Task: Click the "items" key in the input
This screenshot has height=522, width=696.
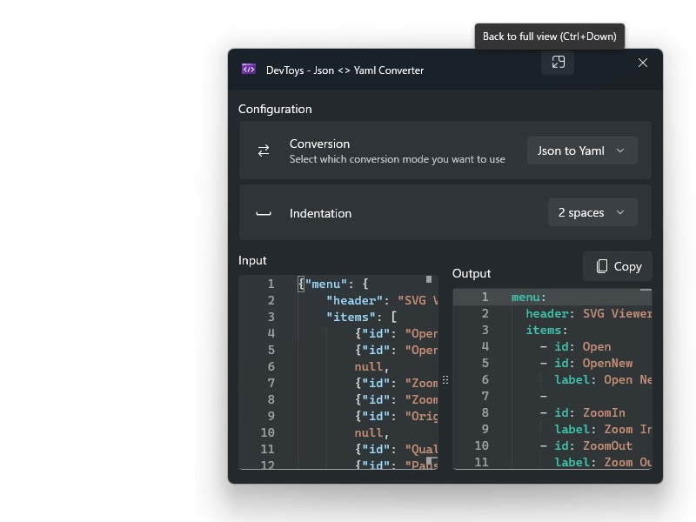Action: click(x=351, y=317)
